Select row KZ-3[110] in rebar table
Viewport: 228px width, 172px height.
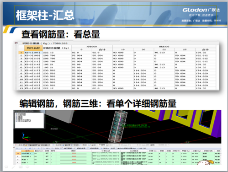(x=117, y=59)
